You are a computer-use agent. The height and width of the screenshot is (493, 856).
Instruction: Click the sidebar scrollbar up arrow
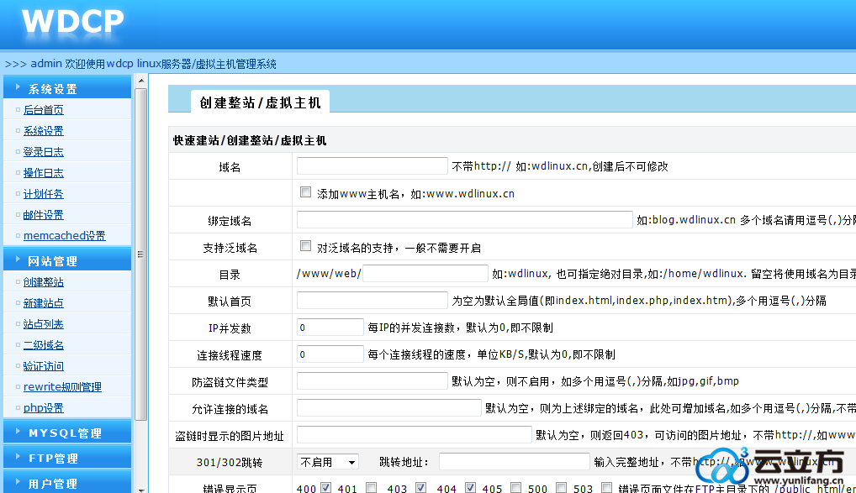tap(141, 81)
